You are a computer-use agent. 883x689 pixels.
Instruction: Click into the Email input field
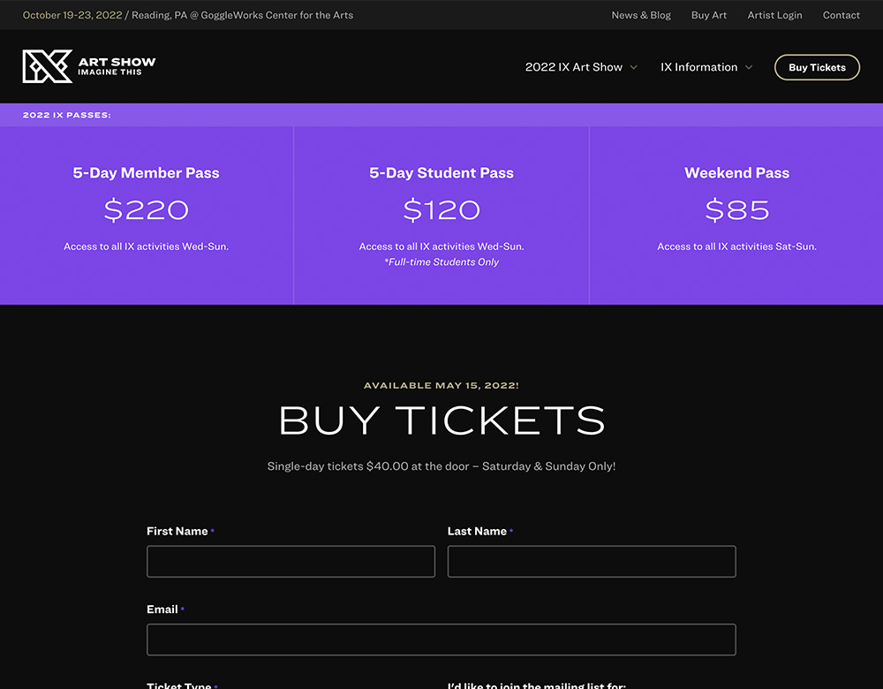[x=441, y=640]
